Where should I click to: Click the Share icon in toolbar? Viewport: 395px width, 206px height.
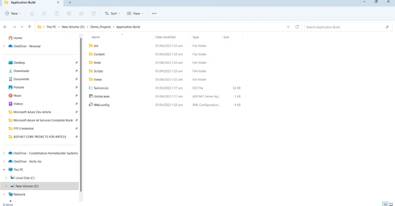81,14
